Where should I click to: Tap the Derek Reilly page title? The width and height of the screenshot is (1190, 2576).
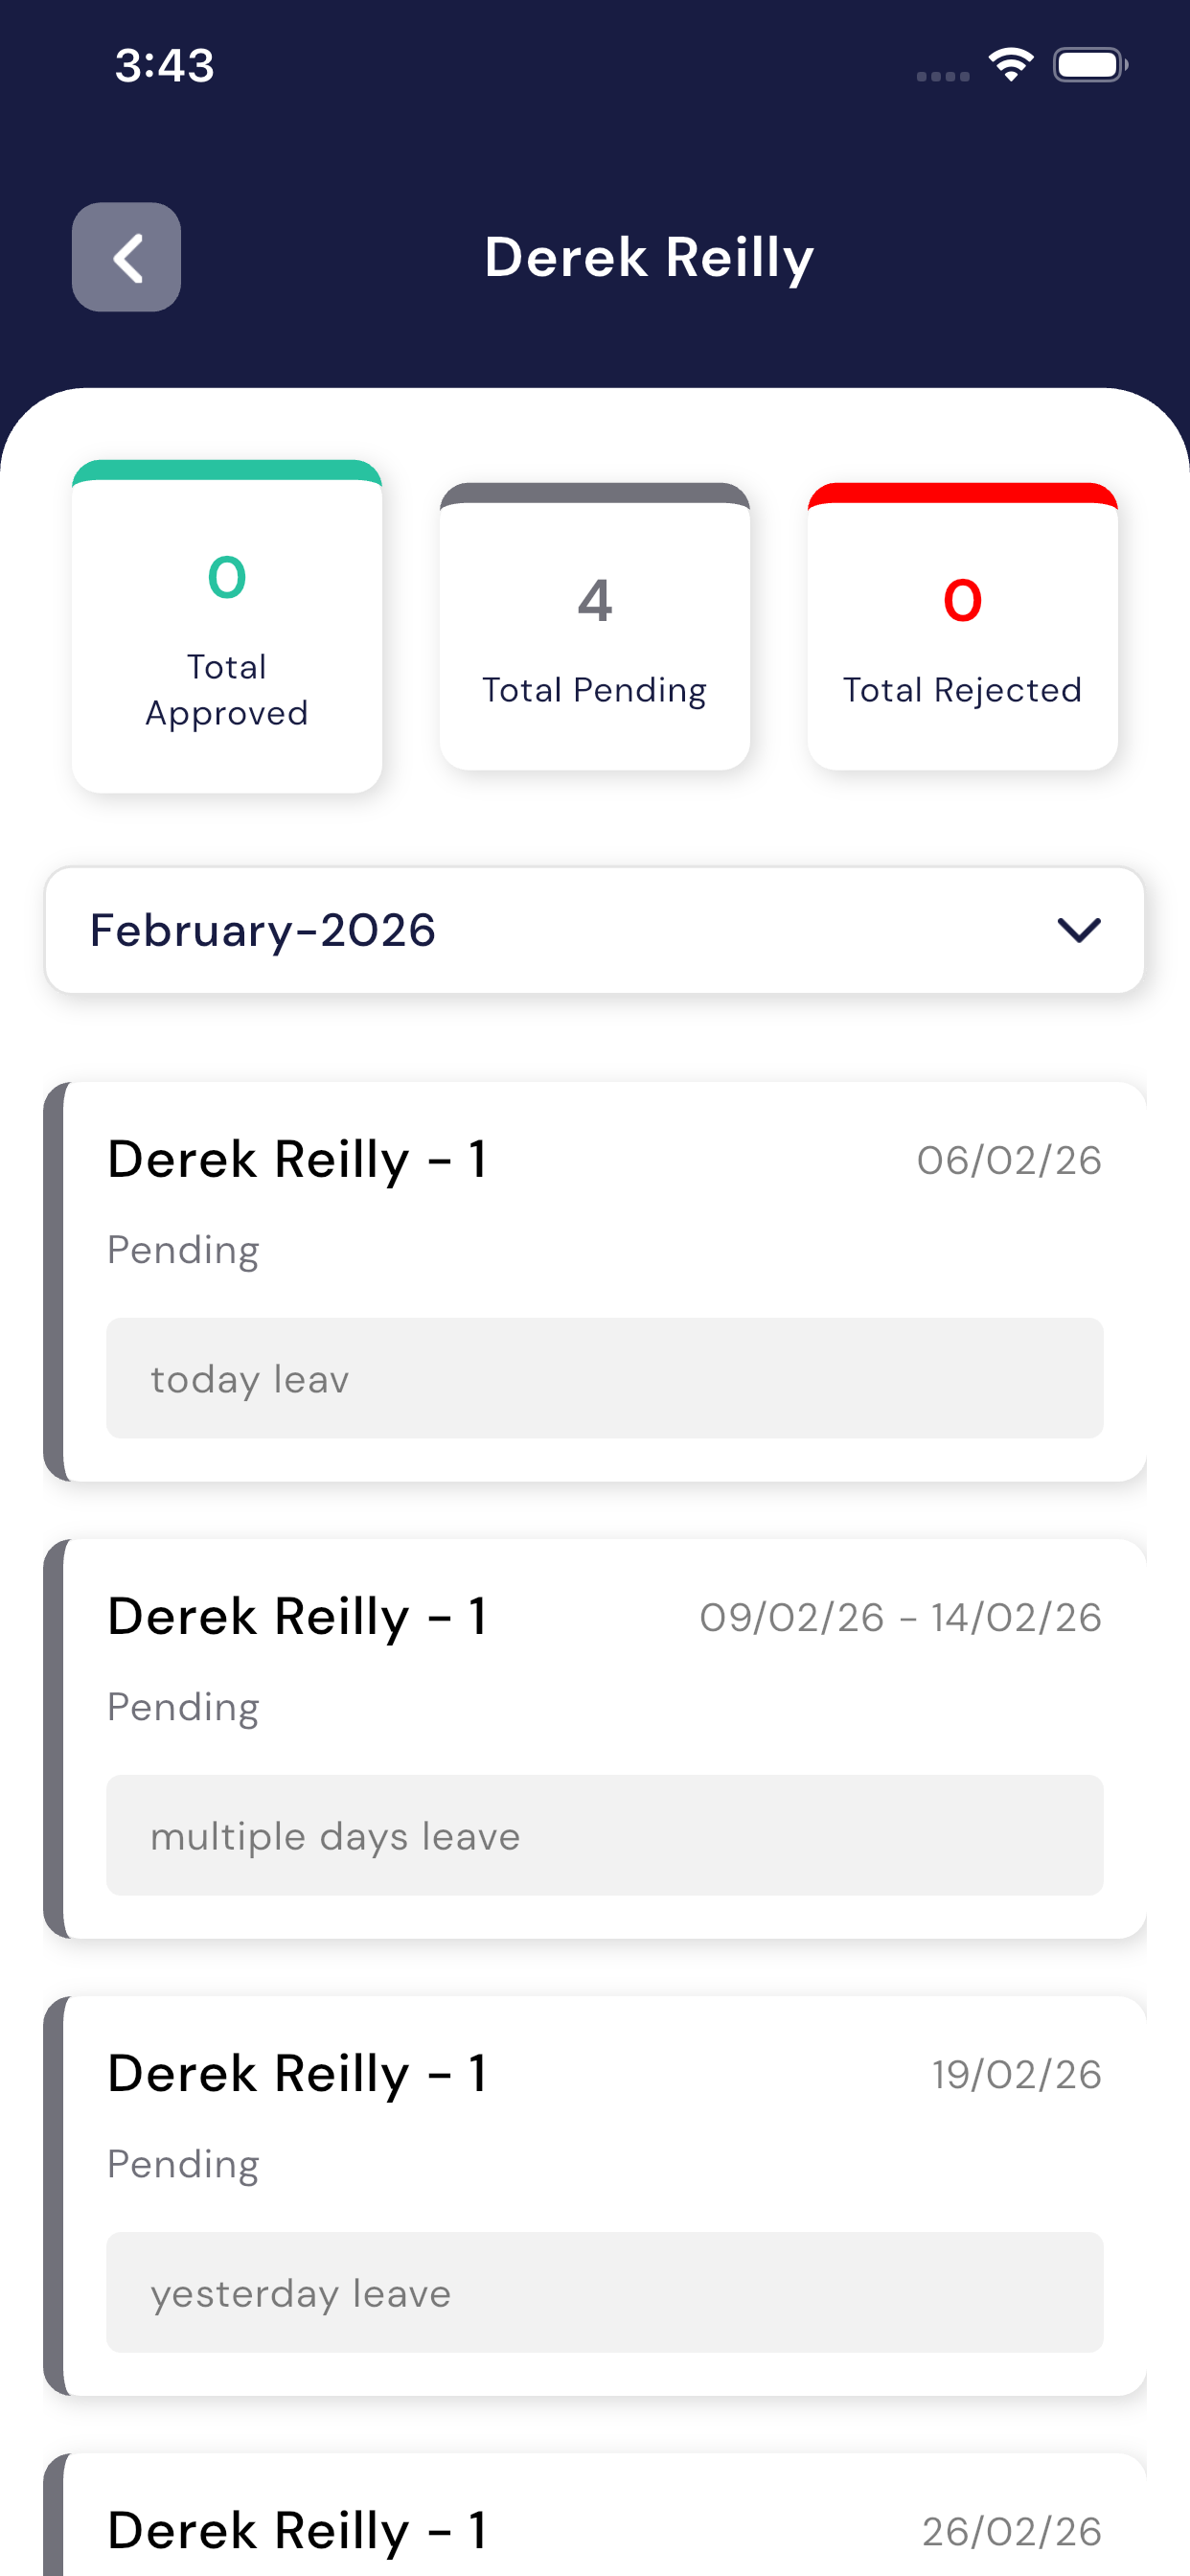[649, 257]
